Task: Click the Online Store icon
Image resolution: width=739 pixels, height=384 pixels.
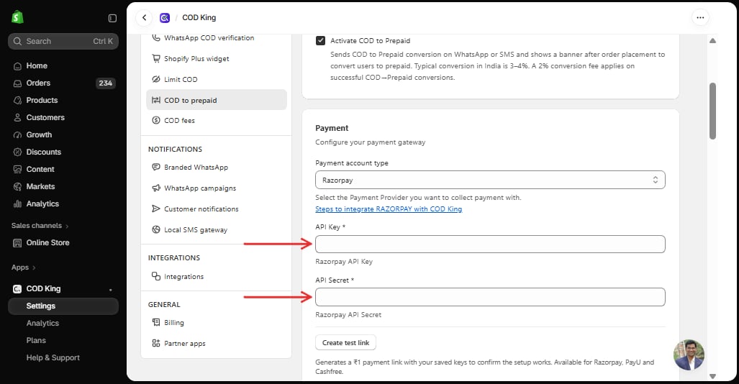Action: 17,242
